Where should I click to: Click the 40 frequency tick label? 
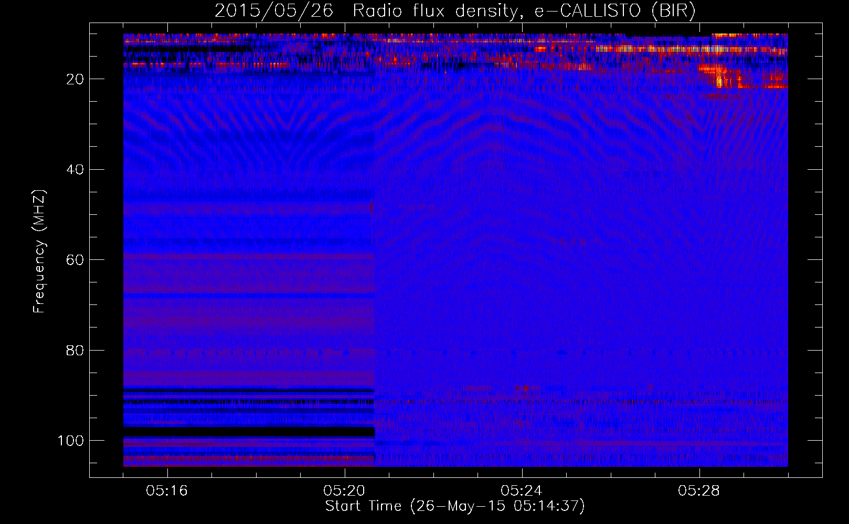point(76,170)
